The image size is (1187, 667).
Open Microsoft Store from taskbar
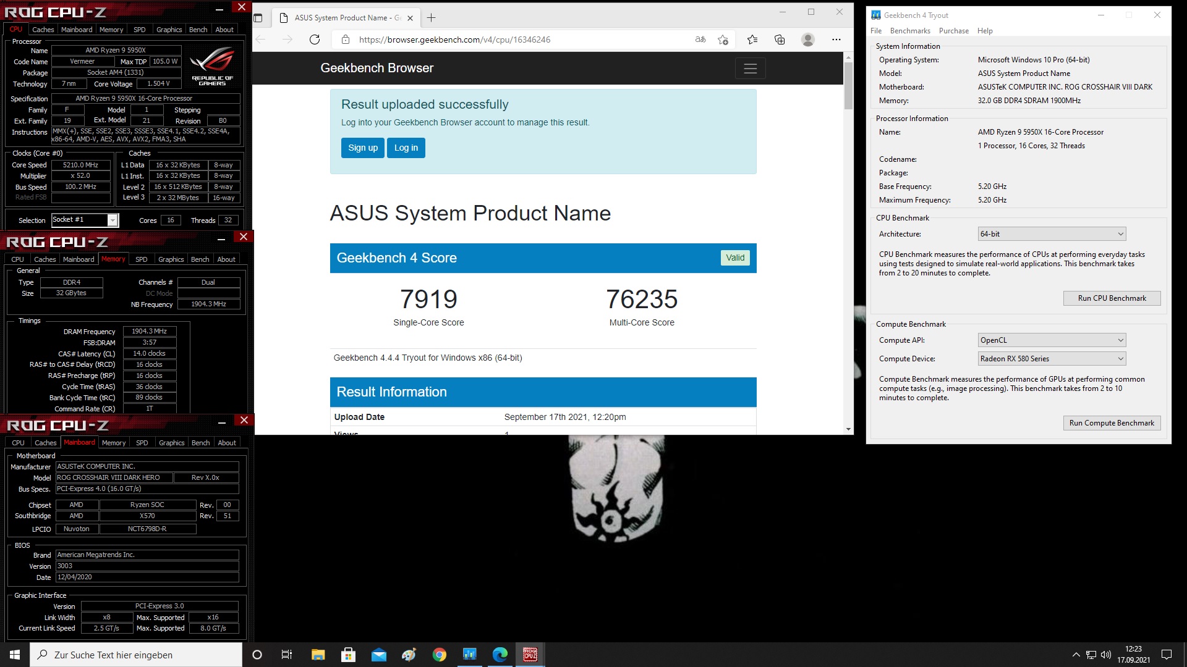tap(348, 655)
